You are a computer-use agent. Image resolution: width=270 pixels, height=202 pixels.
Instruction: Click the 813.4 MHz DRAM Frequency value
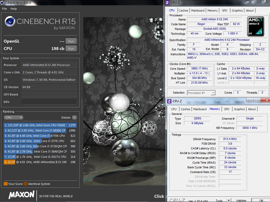[230, 139]
